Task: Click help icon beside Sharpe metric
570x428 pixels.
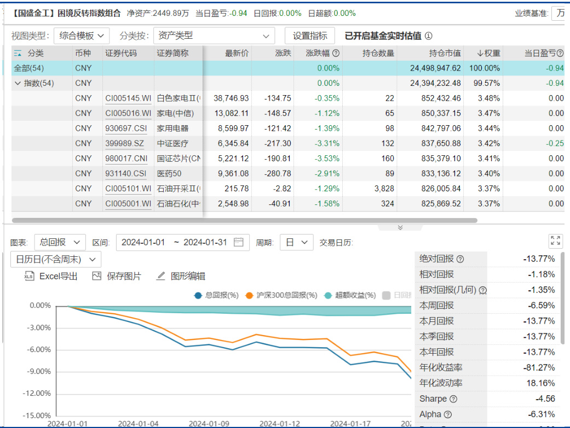Action: pyautogui.click(x=453, y=399)
